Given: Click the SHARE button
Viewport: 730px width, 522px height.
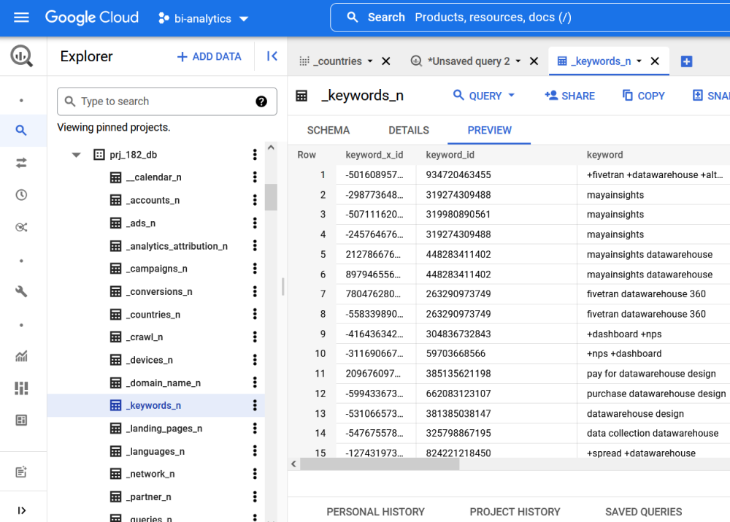Looking at the screenshot, I should (570, 96).
